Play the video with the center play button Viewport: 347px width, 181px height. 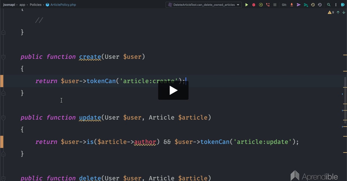(173, 90)
